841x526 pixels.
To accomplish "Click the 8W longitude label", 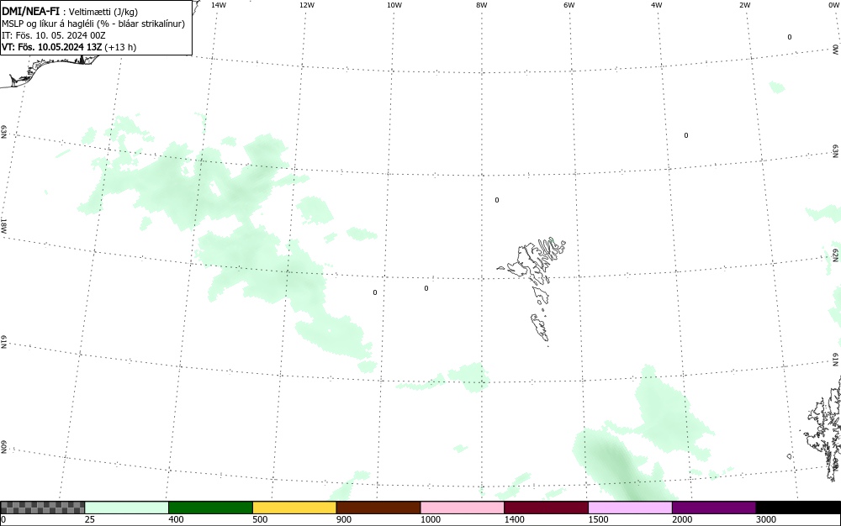I will pos(482,5).
